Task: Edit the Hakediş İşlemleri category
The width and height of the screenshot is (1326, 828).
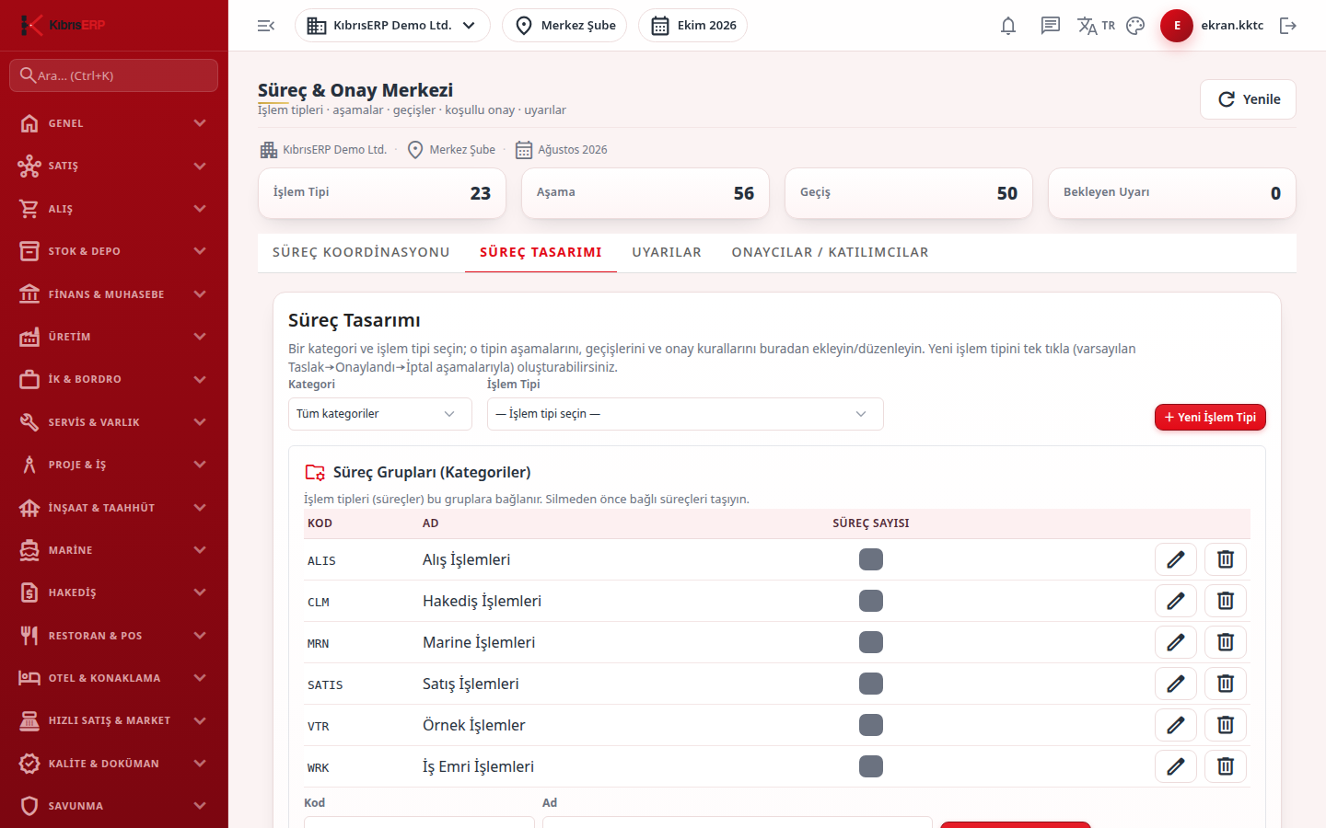Action: pos(1176,601)
